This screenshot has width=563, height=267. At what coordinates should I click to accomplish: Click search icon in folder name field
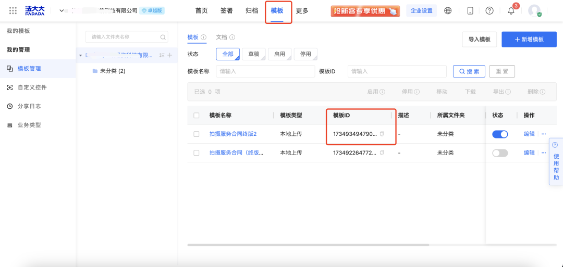coord(163,37)
